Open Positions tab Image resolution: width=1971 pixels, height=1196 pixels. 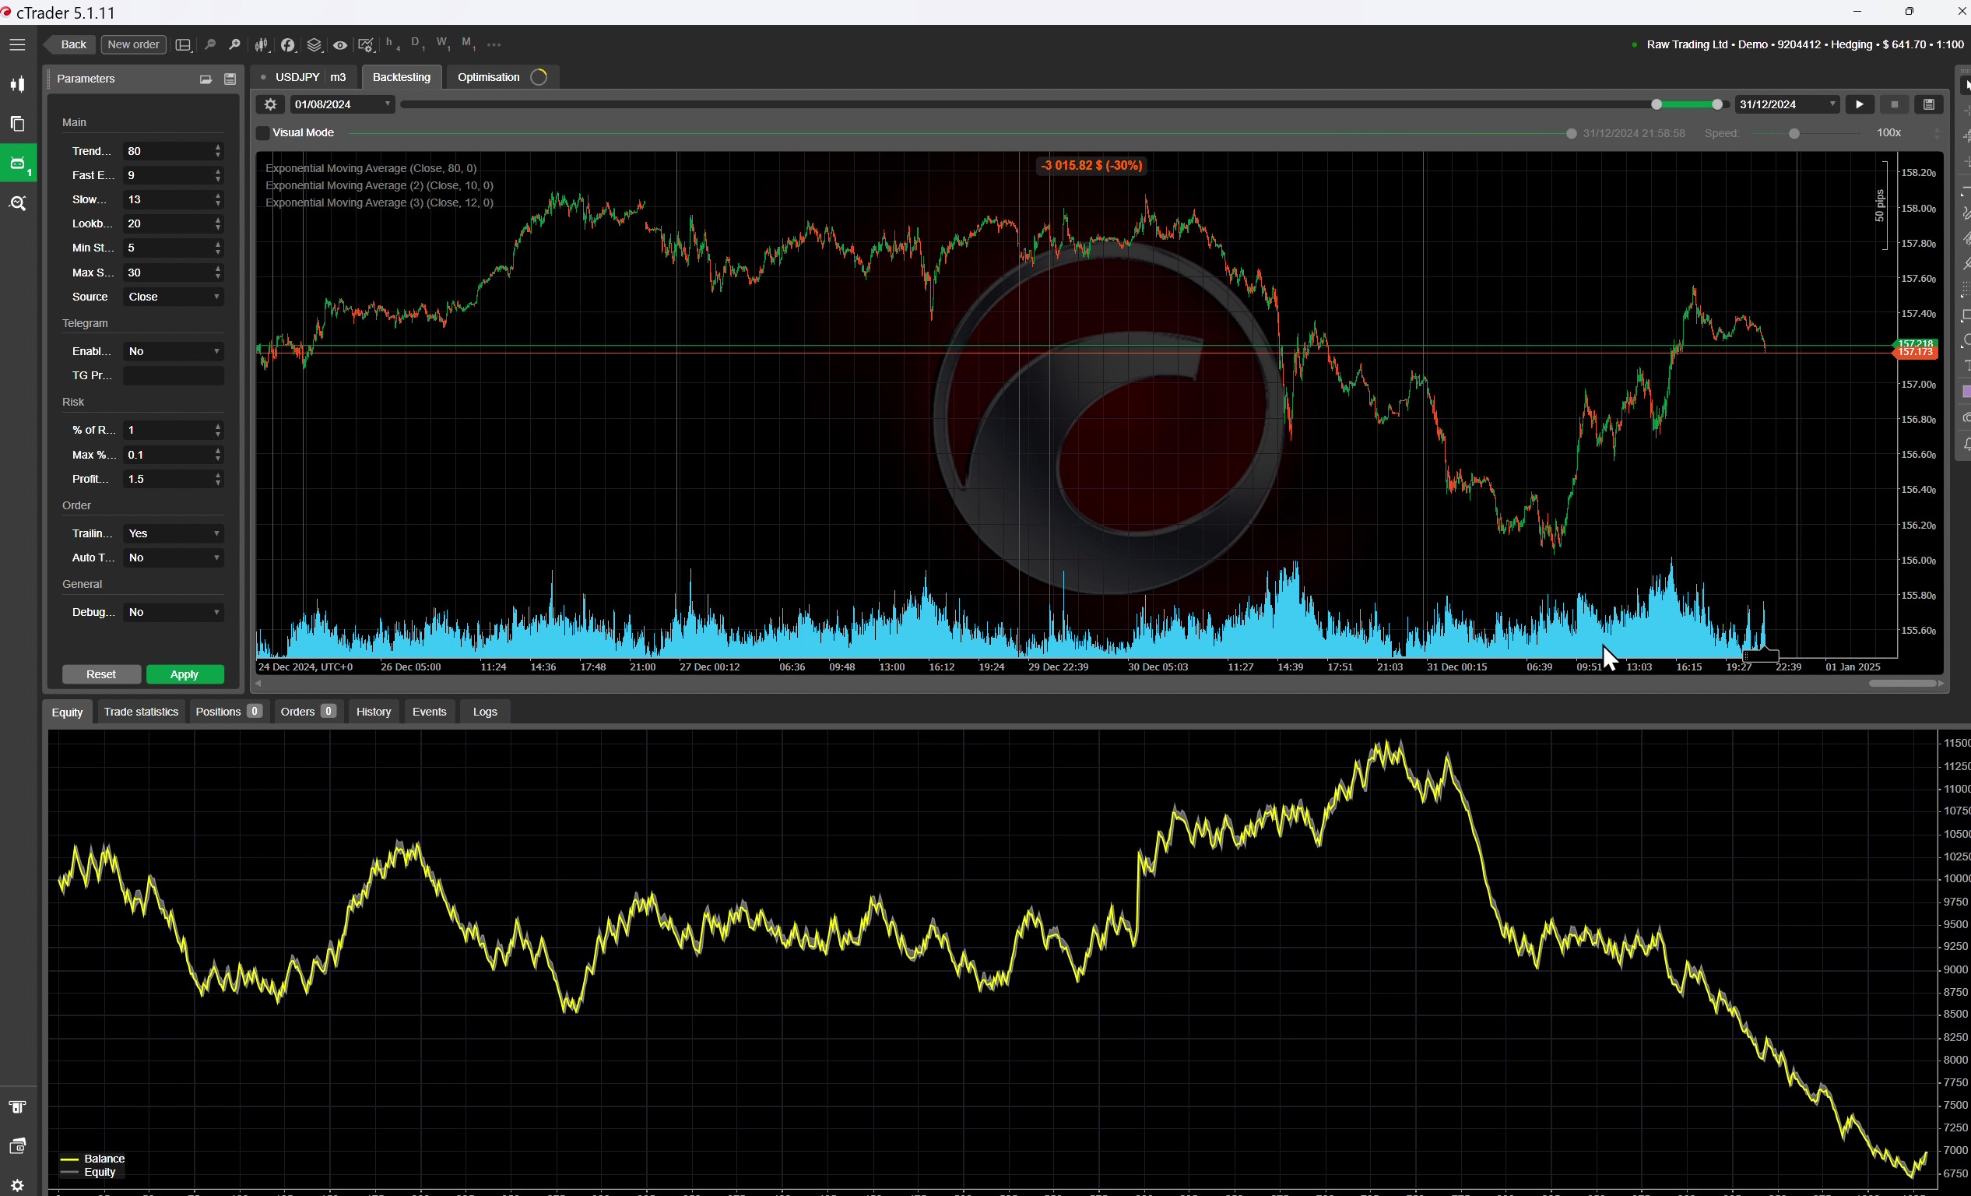click(x=228, y=712)
